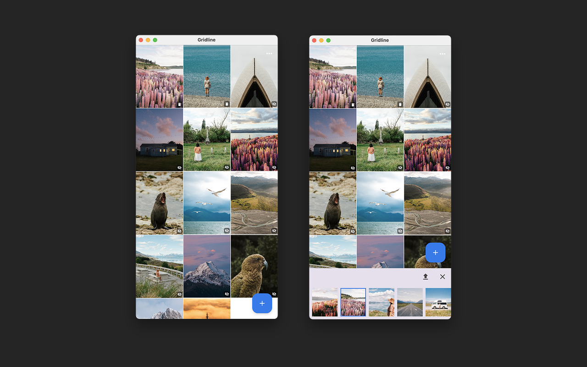Click the blue plus button in left window
587x367 pixels.
pos(262,303)
